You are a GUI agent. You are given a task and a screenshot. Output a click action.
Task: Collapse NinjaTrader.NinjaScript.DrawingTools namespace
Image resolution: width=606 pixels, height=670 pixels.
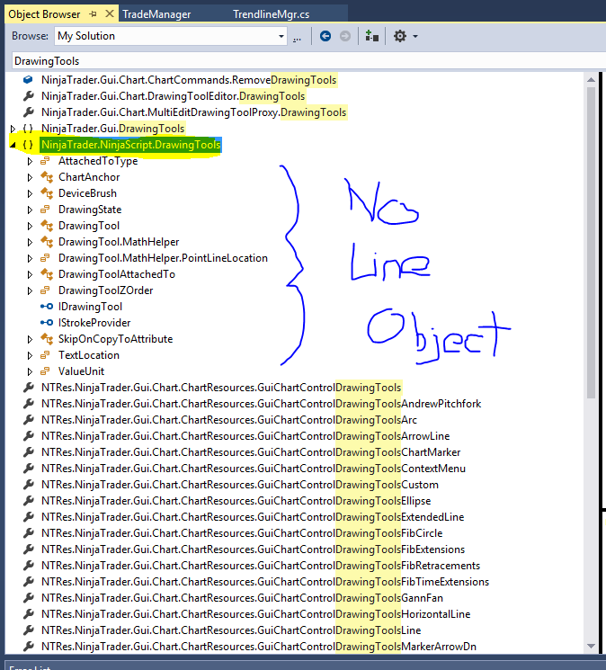coord(13,146)
